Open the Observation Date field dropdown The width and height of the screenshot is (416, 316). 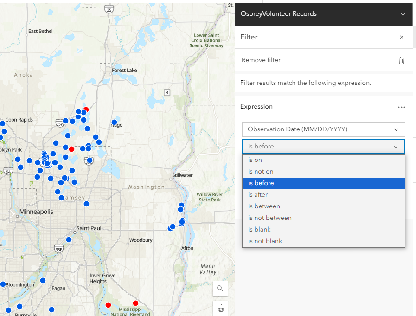click(323, 129)
